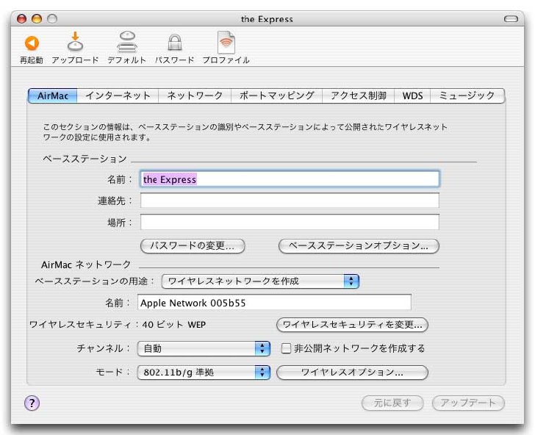Click the デフォルト defaults icon
Screen dimensions: 535x435
click(x=127, y=42)
